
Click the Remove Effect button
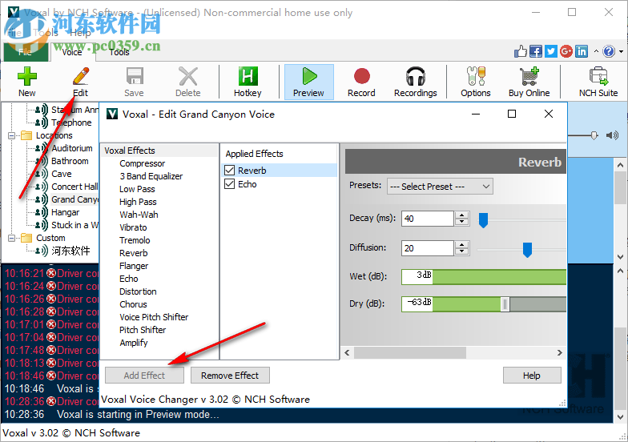230,375
